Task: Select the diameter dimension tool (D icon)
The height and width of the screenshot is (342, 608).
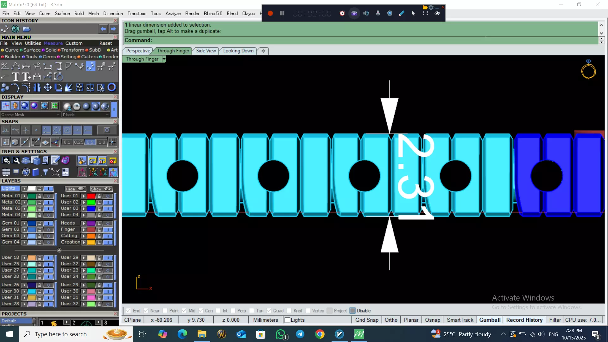Action: 16,66
